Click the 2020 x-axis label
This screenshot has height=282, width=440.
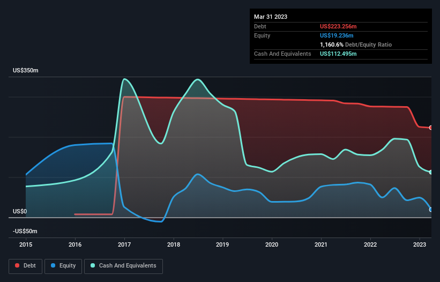point(272,244)
